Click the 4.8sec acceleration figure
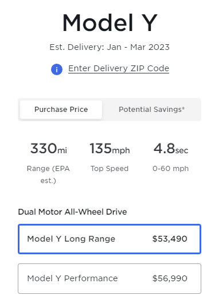 171,149
